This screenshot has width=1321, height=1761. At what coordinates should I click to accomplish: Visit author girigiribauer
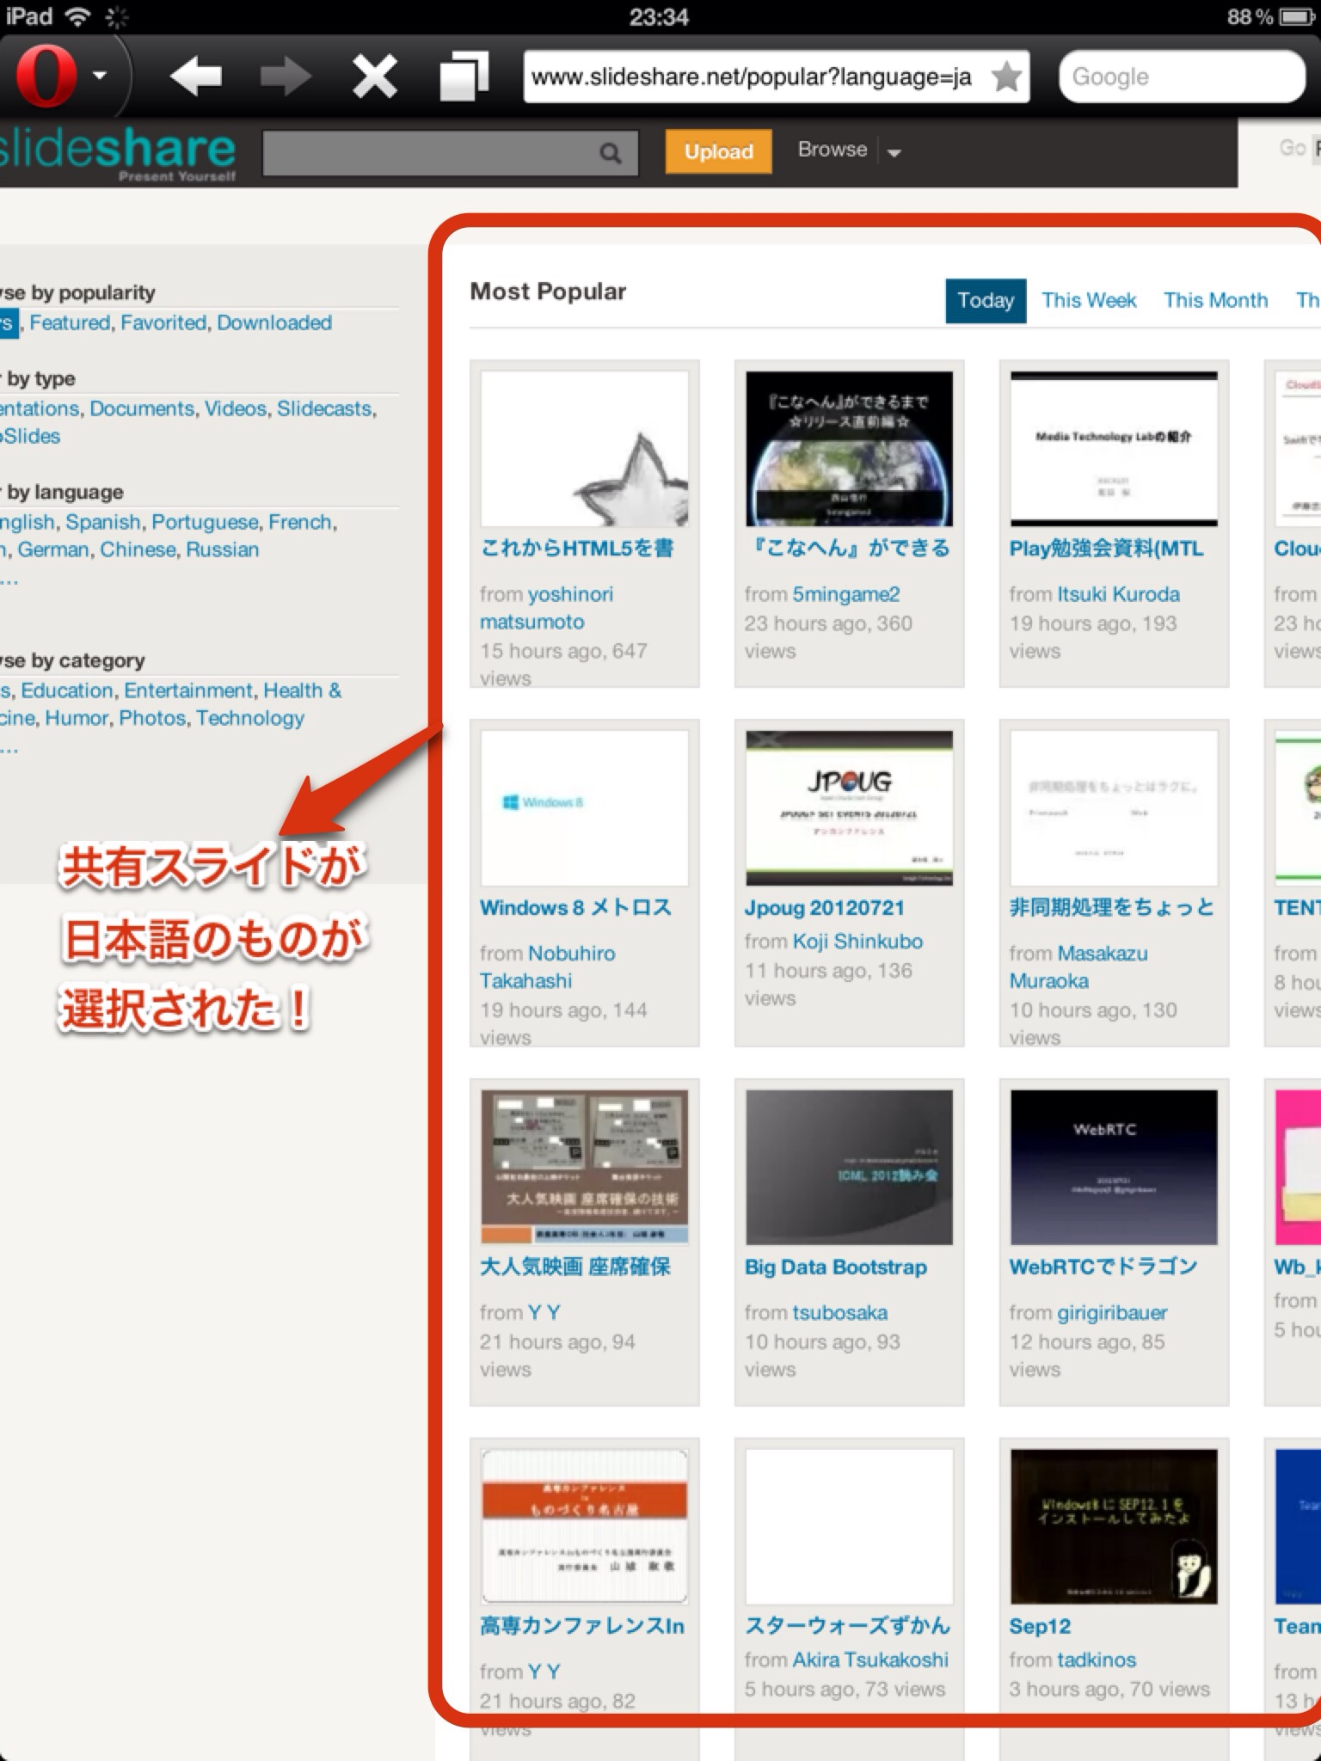point(1112,1313)
